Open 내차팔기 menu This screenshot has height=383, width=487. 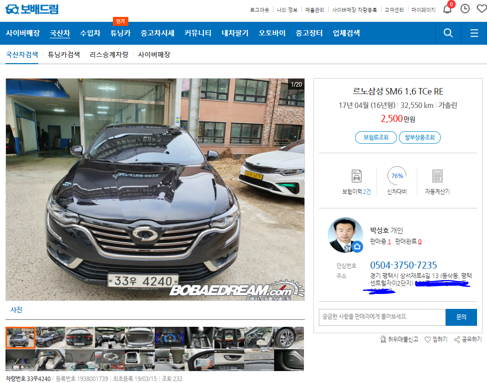coord(235,33)
